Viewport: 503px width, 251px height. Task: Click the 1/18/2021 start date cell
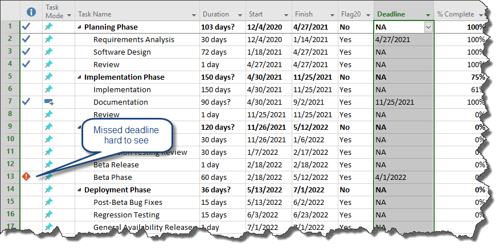[269, 52]
